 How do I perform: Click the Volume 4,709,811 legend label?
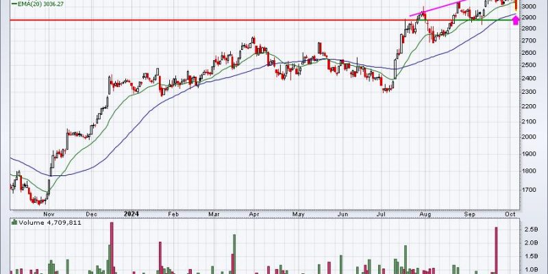click(x=50, y=222)
